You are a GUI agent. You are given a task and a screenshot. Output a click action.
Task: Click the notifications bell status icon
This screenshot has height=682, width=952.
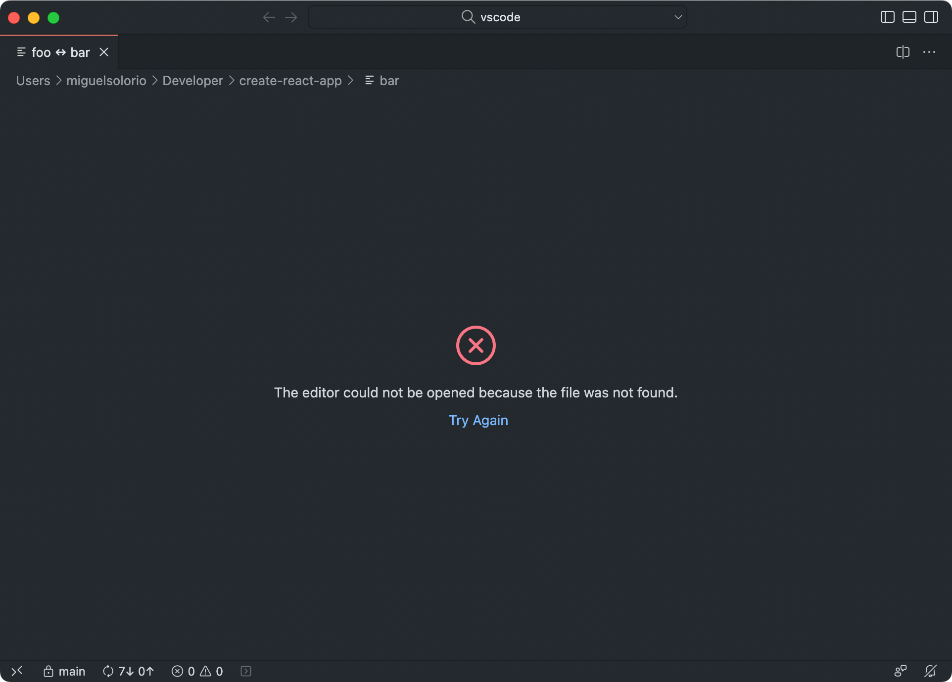[930, 671]
